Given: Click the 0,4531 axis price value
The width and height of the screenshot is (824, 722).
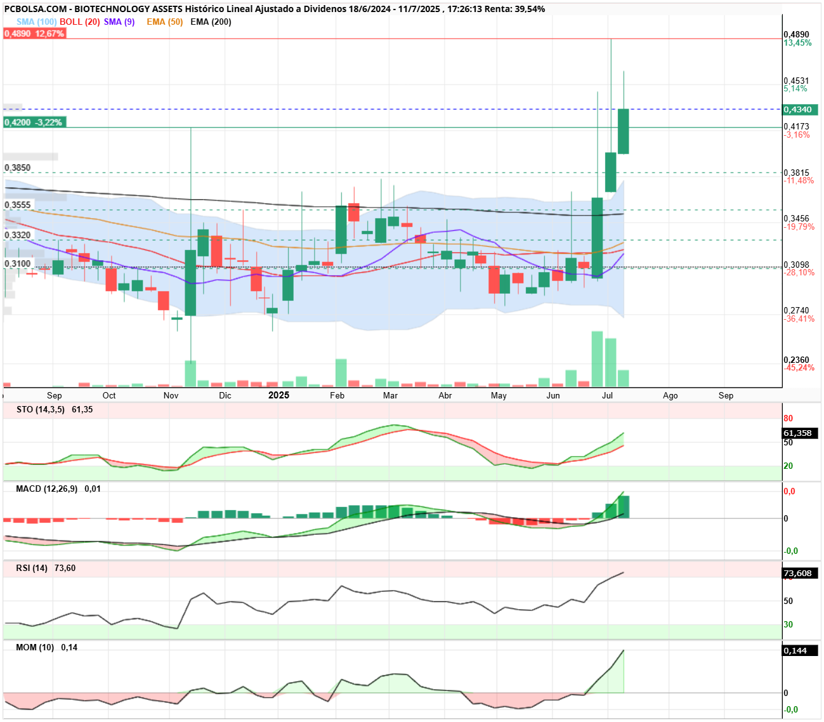Looking at the screenshot, I should point(797,81).
